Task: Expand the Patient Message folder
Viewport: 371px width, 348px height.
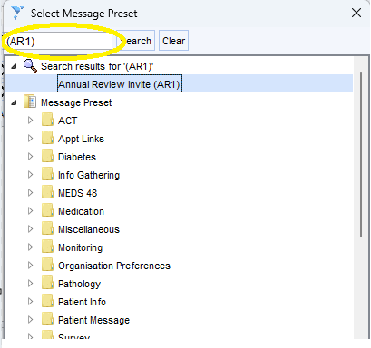Action: 30,320
